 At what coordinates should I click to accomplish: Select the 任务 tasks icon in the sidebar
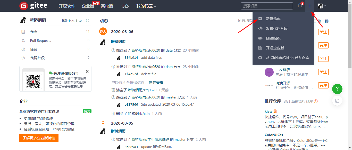click(x=23, y=49)
